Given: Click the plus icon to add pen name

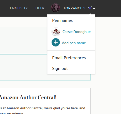Looking at the screenshot, I should (x=56, y=42).
